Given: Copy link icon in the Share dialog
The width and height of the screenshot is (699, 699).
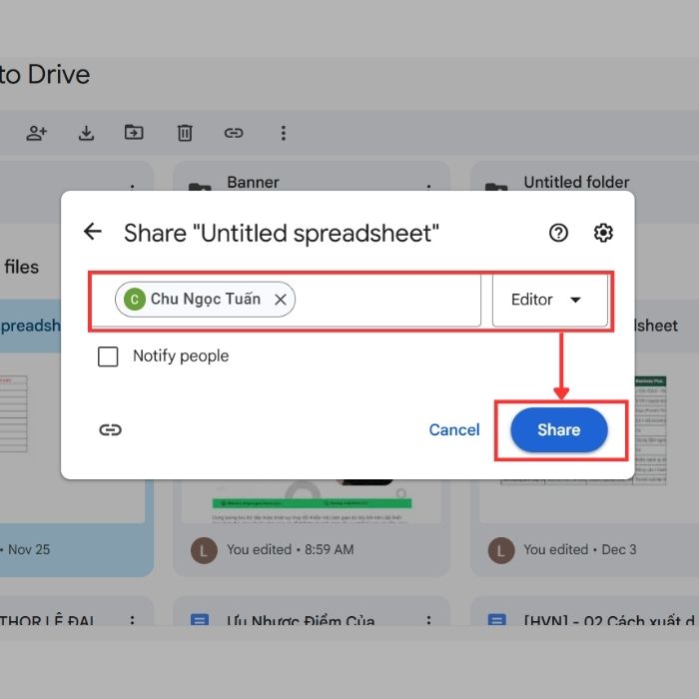Looking at the screenshot, I should [110, 429].
